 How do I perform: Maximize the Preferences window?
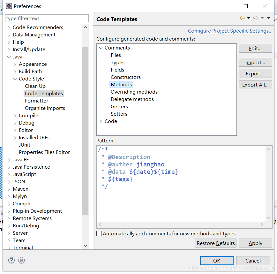[245, 6]
